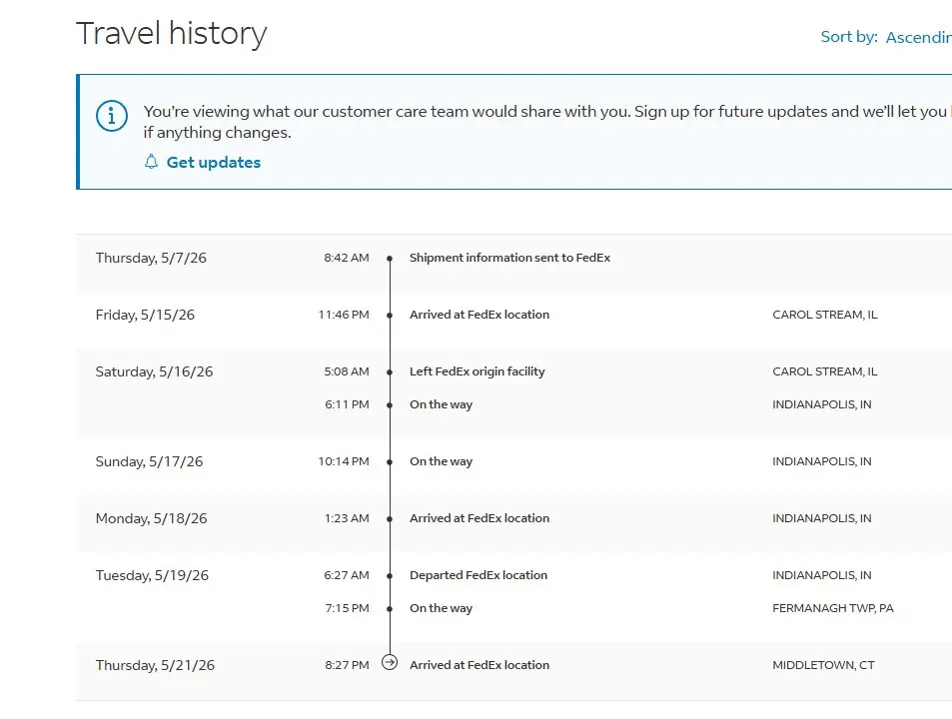Select the Saturday, 5/16/26 date
Screen dimensions: 952x719
pos(154,371)
